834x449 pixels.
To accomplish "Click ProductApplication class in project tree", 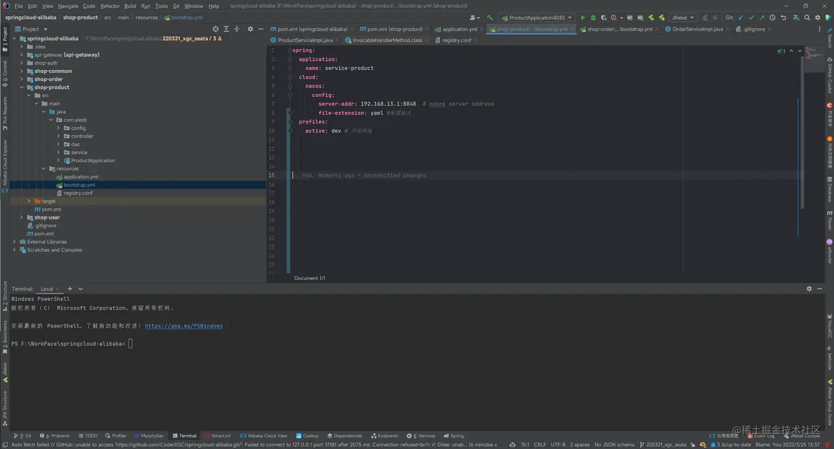I will 93,161.
